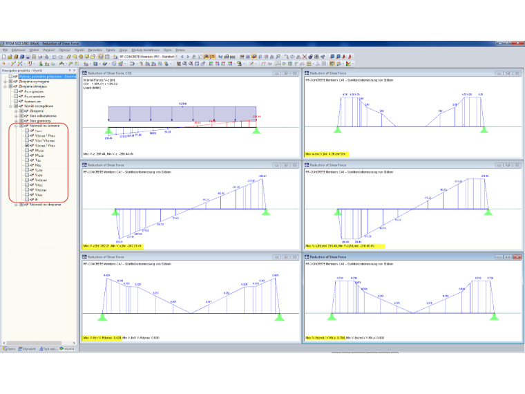The width and height of the screenshot is (525, 394).
Task: Click the Open folder icon in toolbar
Action: pyautogui.click(x=10, y=57)
